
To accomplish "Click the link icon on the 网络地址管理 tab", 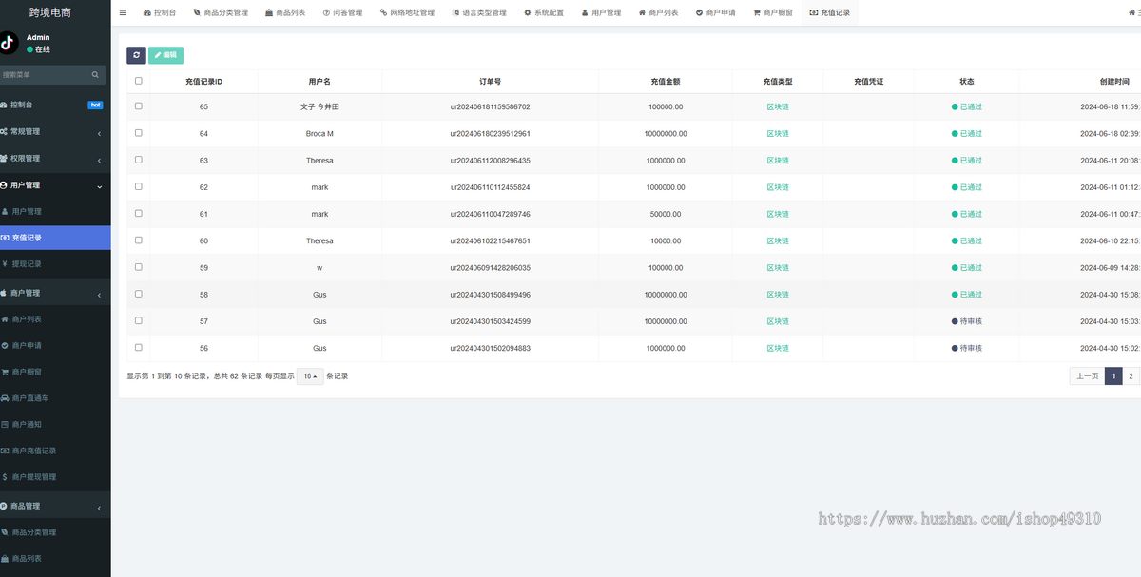I will 383,13.
